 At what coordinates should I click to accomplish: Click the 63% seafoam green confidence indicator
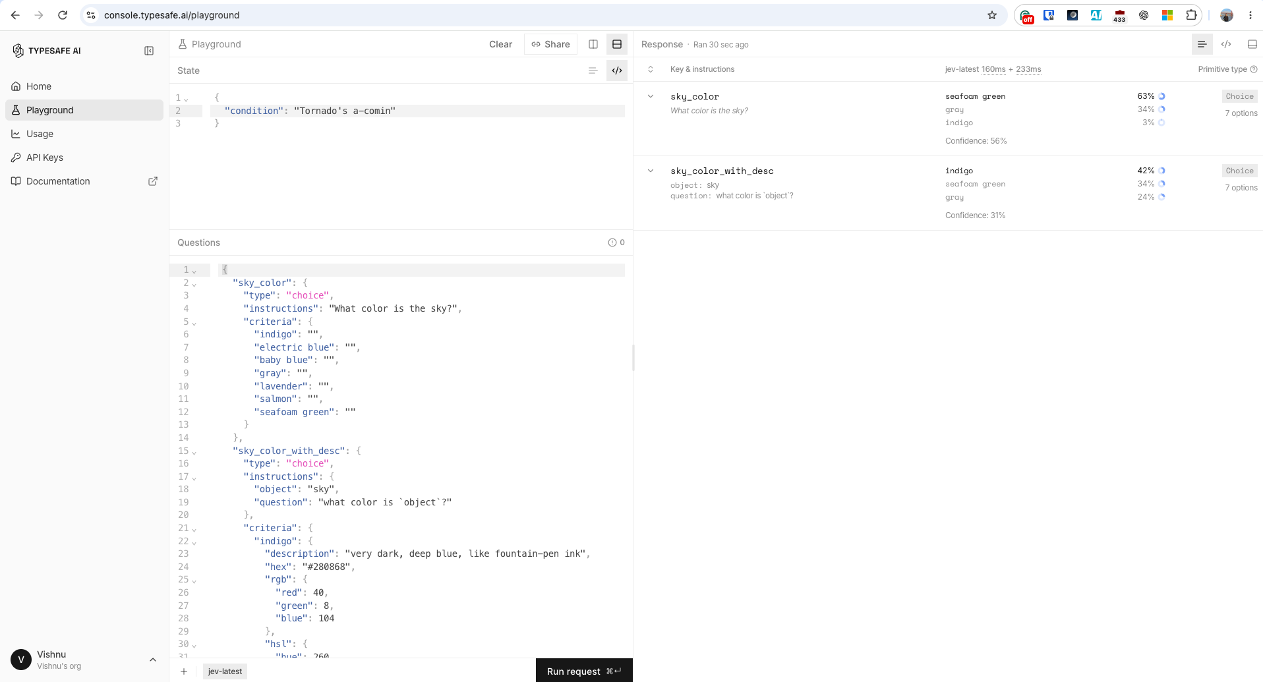pos(1162,96)
